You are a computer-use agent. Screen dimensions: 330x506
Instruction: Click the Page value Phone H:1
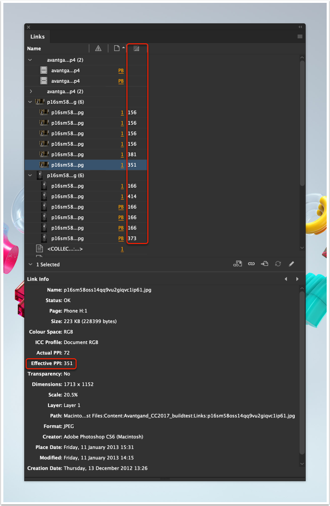tap(75, 311)
